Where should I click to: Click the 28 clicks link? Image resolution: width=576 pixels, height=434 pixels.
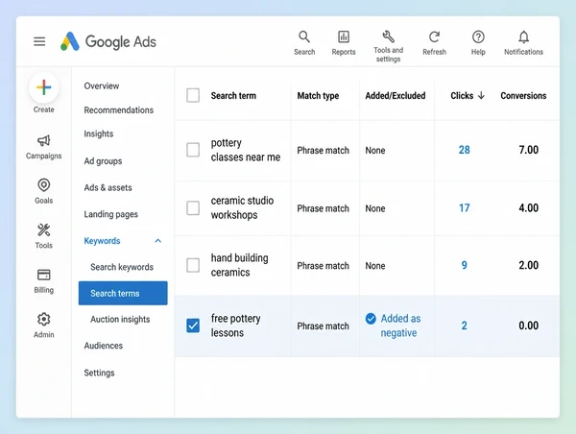click(x=465, y=150)
